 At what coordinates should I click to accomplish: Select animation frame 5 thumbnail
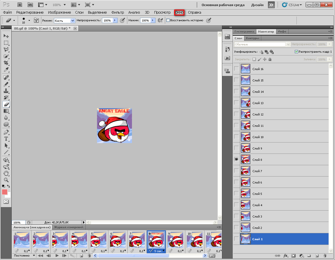point(98,240)
